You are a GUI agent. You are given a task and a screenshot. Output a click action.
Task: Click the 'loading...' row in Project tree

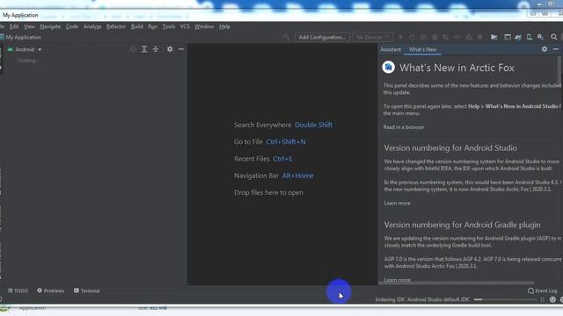28,61
